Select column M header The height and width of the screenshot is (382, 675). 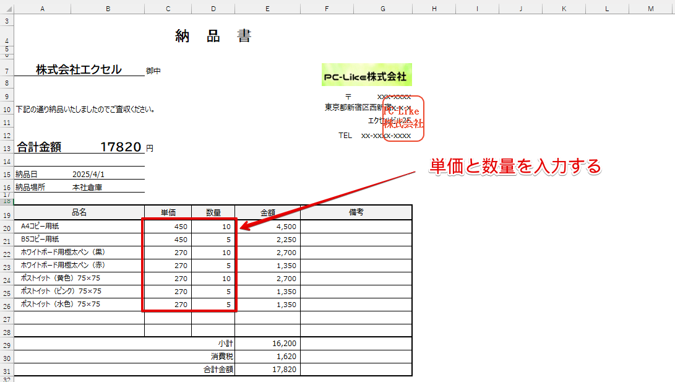[650, 9]
